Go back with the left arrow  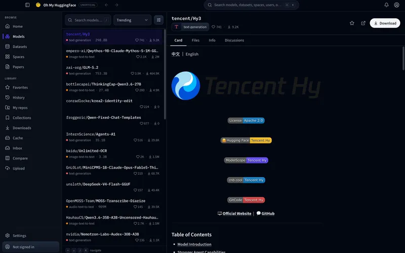106,5
